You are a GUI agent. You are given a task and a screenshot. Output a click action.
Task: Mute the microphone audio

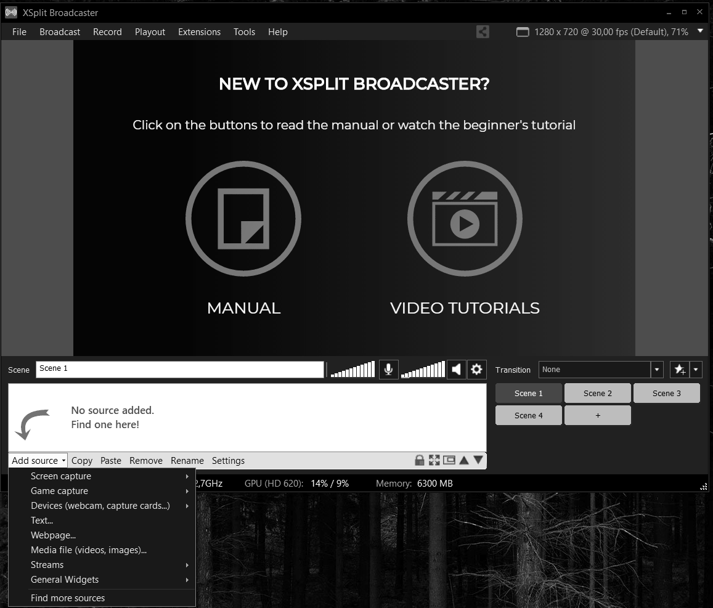pos(388,369)
